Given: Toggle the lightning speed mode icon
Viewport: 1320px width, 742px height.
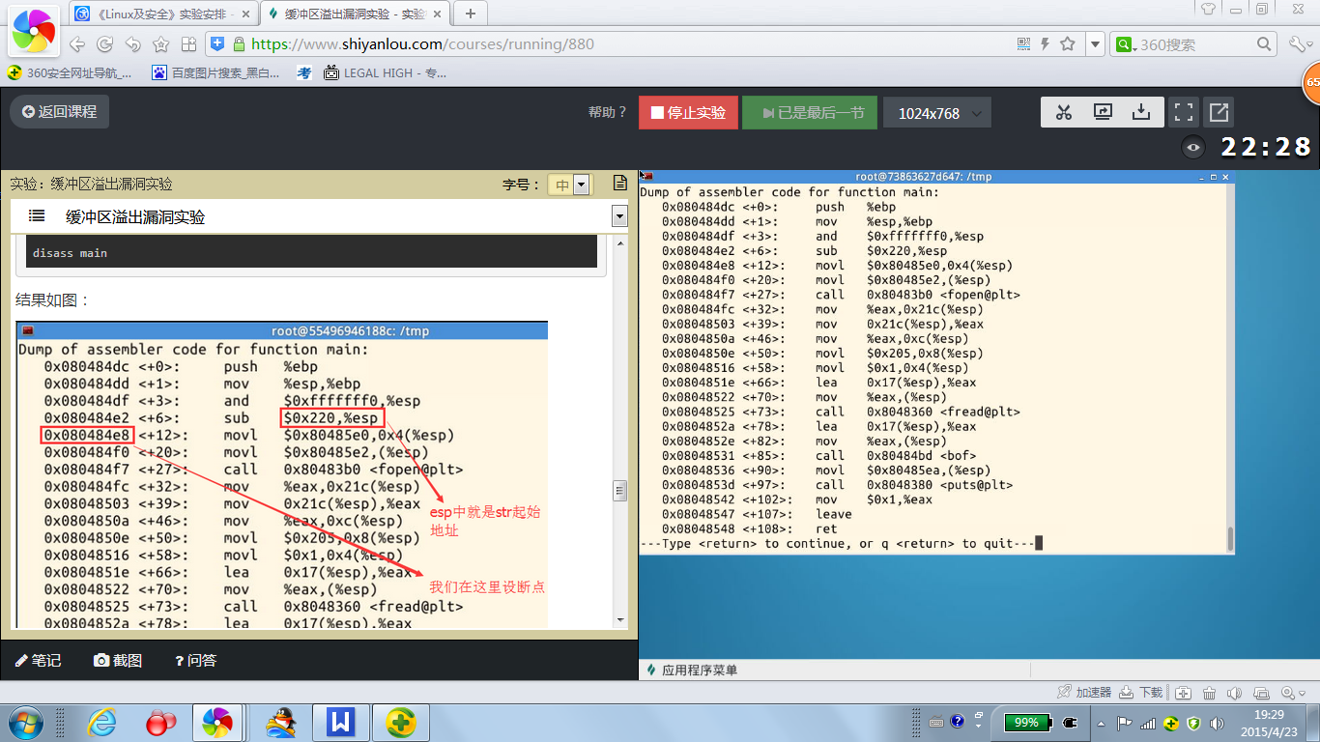Looking at the screenshot, I should pos(1045,44).
